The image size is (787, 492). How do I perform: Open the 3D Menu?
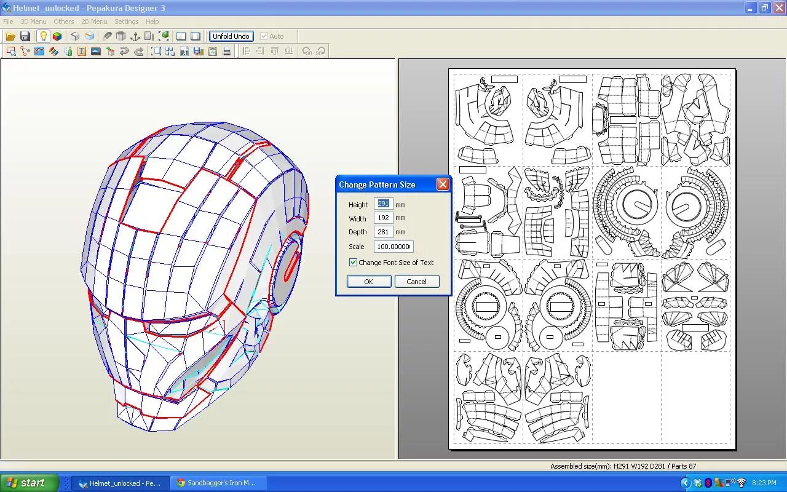click(x=33, y=22)
